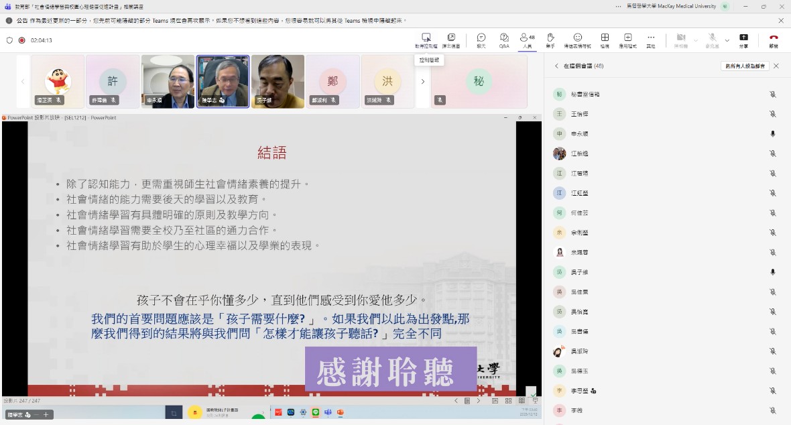Expand the microphone options dropdown arrow
This screenshot has height=425, width=791.
tap(727, 40)
